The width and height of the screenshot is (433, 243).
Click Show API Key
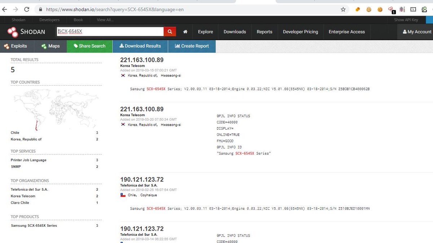pos(406,20)
